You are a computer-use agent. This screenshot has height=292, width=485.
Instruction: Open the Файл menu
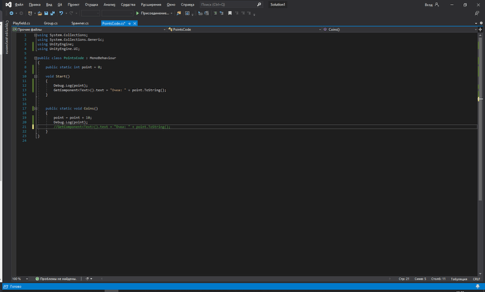click(x=19, y=4)
